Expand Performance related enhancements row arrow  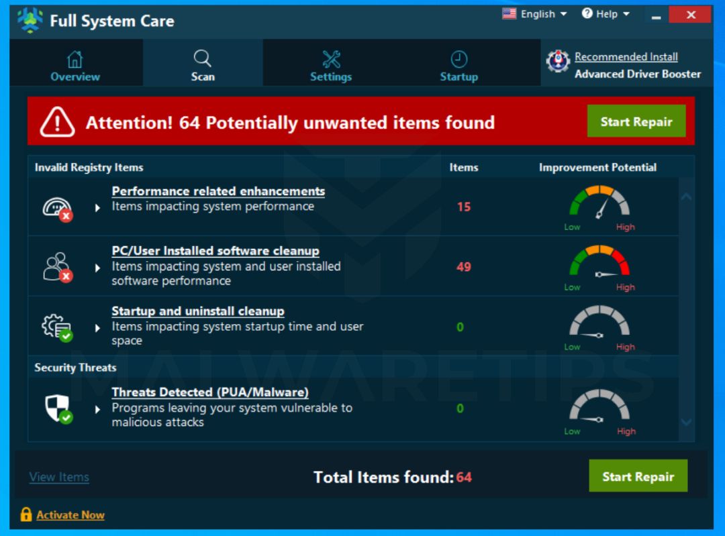[97, 207]
